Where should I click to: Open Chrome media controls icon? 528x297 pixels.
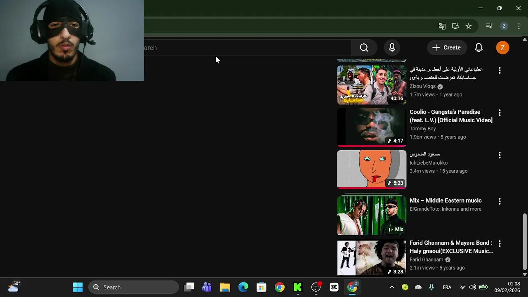click(x=489, y=26)
